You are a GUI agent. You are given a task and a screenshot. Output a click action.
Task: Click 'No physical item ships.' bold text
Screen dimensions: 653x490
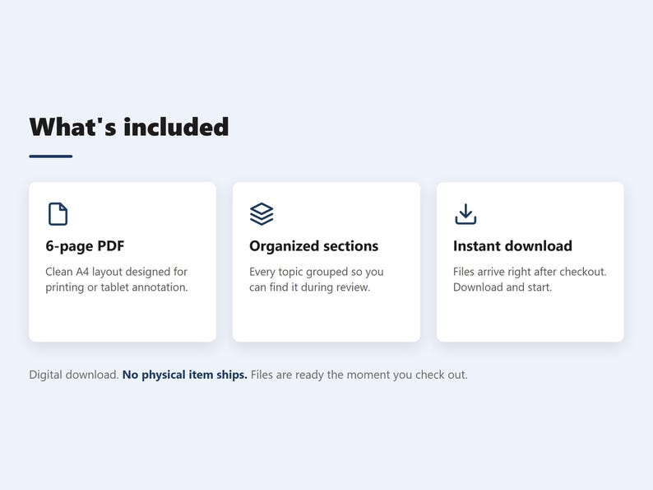[x=184, y=375]
